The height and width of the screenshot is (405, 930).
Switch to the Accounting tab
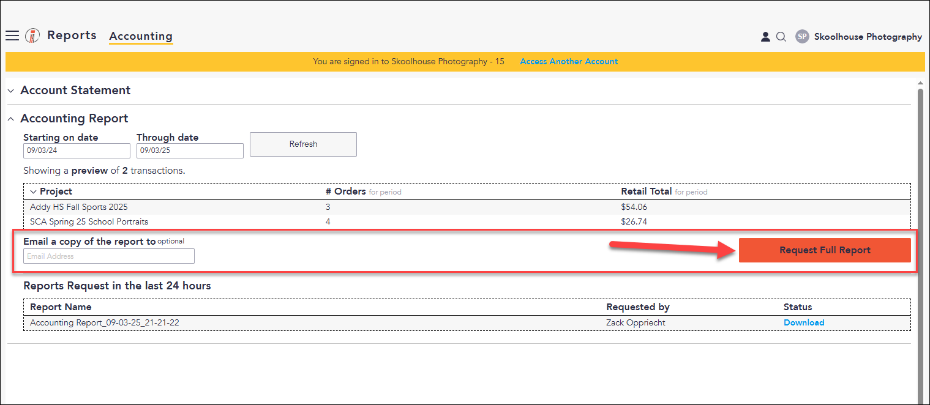(141, 36)
